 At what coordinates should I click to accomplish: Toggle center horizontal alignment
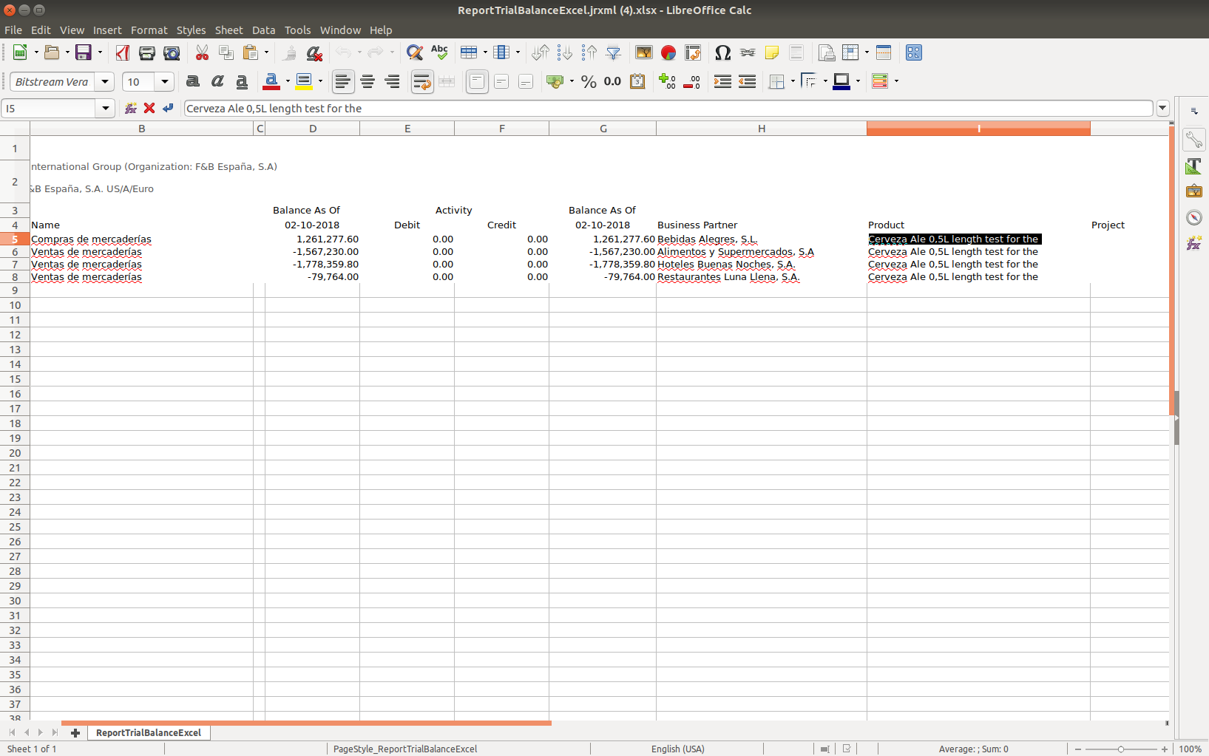click(368, 81)
